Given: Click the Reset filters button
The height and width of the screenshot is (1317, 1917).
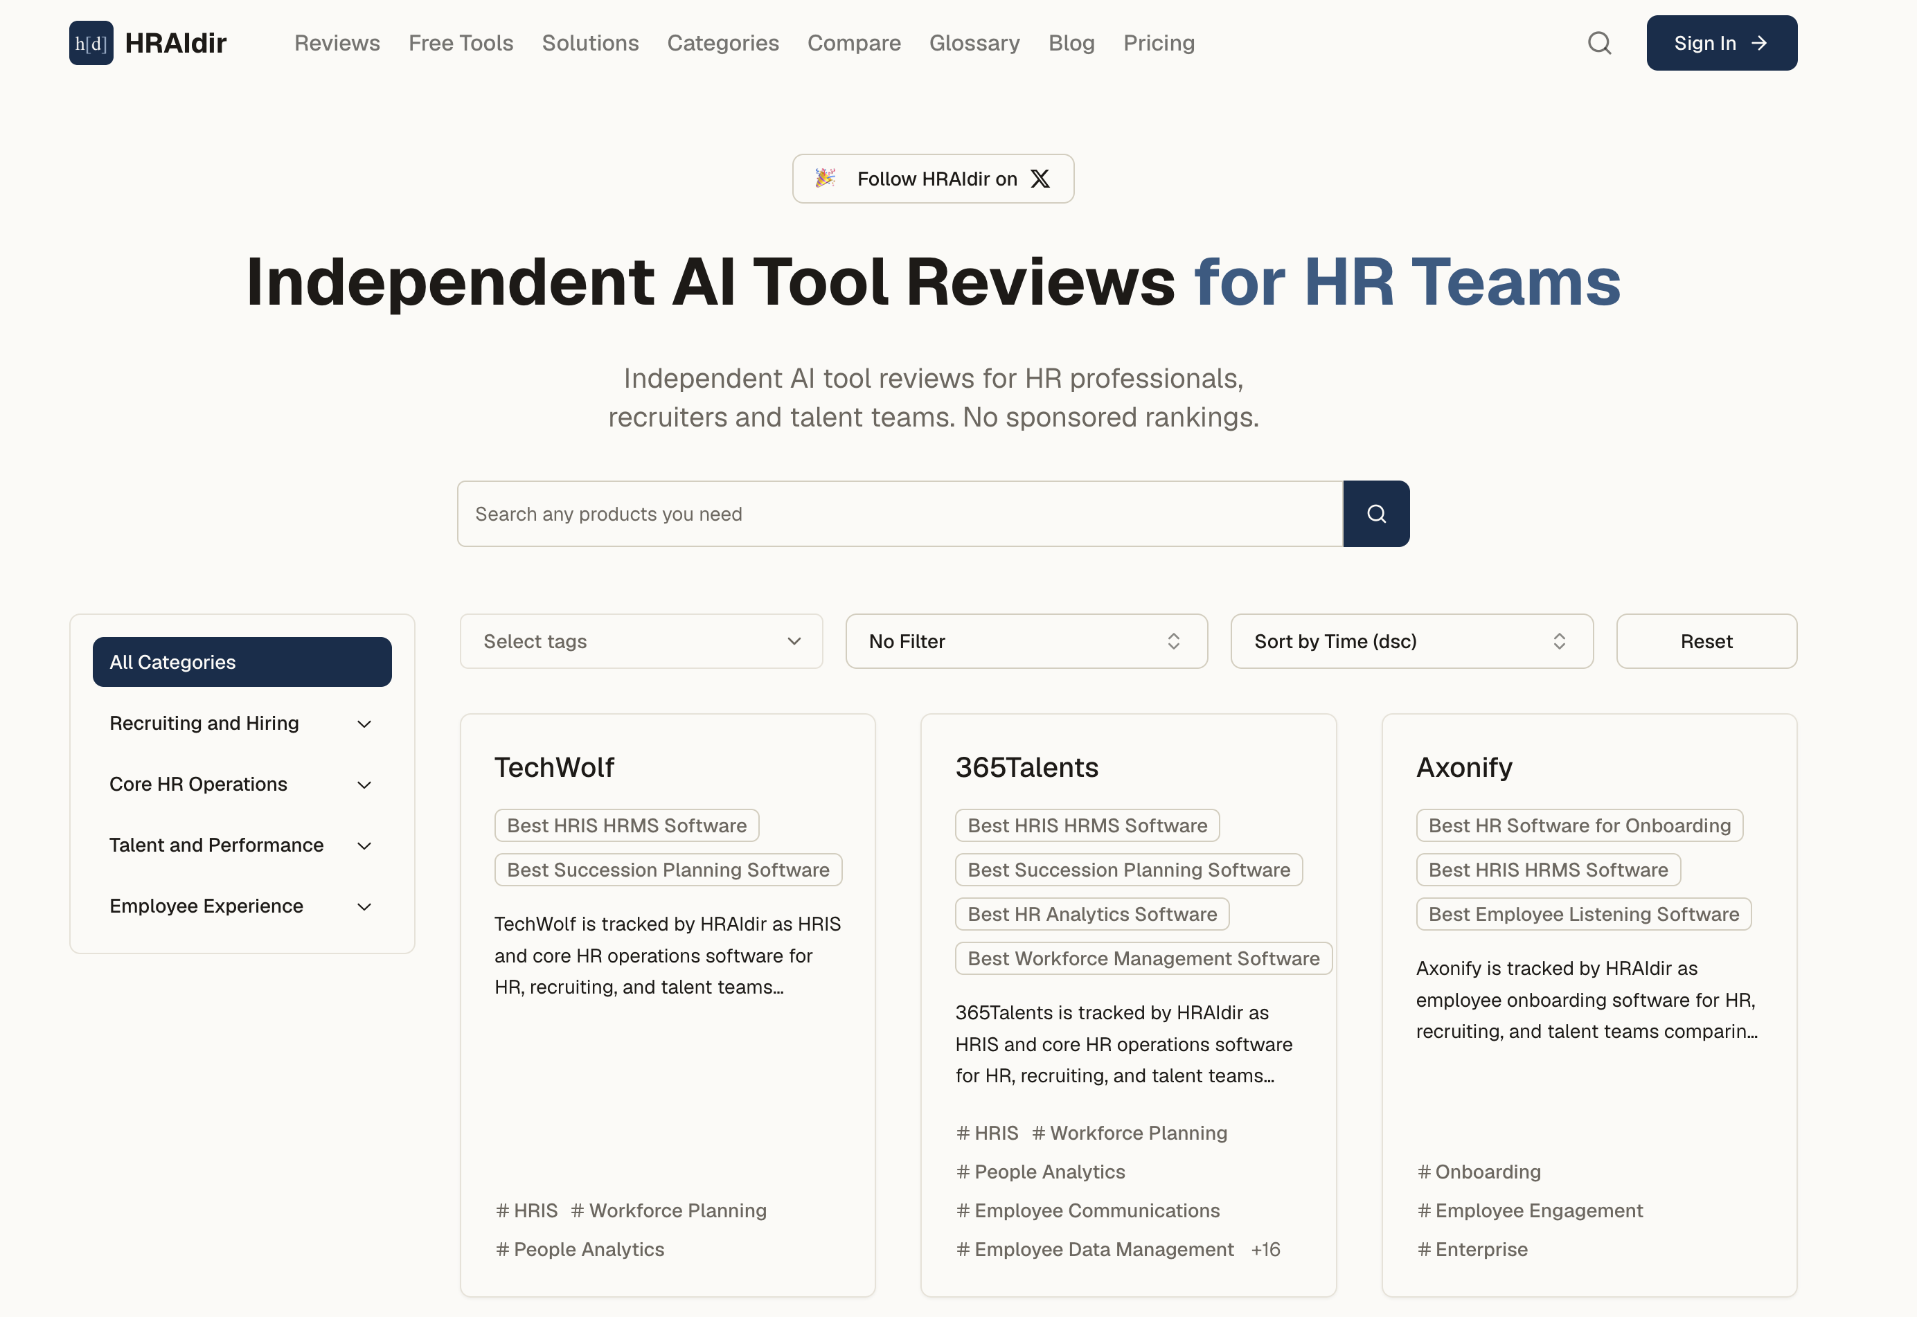Looking at the screenshot, I should click(1706, 641).
